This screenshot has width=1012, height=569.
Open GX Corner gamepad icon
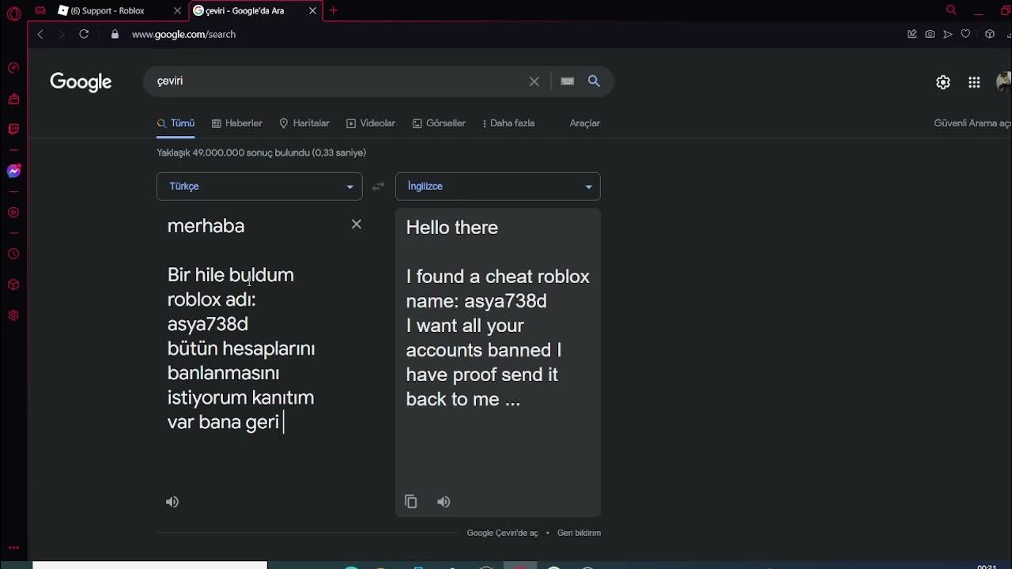(x=40, y=11)
